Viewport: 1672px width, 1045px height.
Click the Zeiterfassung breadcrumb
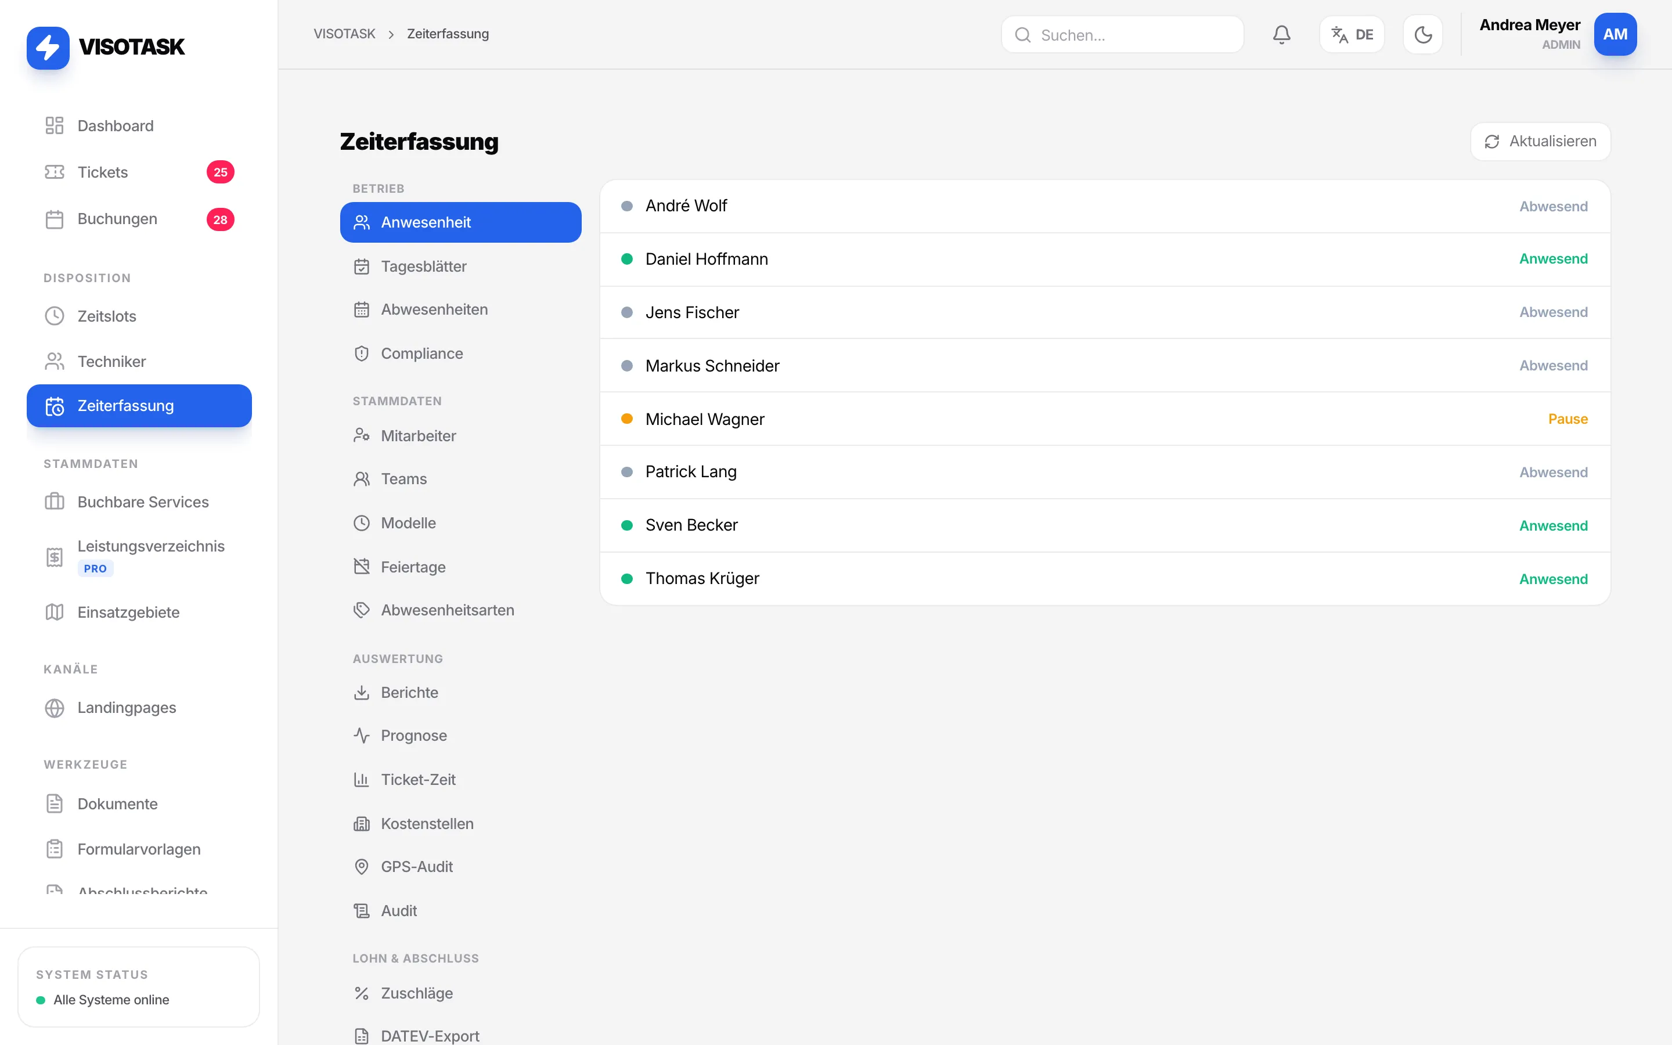(448, 34)
